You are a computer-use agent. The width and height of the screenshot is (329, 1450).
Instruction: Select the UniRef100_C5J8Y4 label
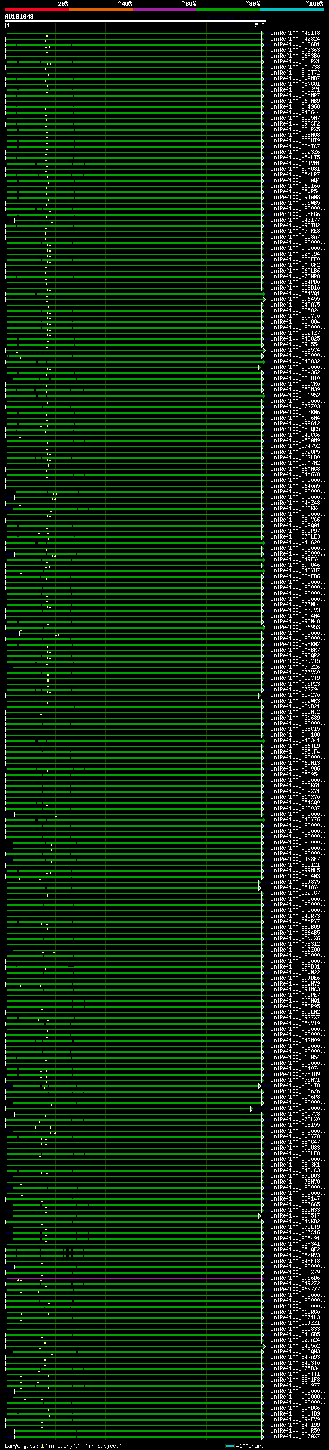click(x=295, y=888)
